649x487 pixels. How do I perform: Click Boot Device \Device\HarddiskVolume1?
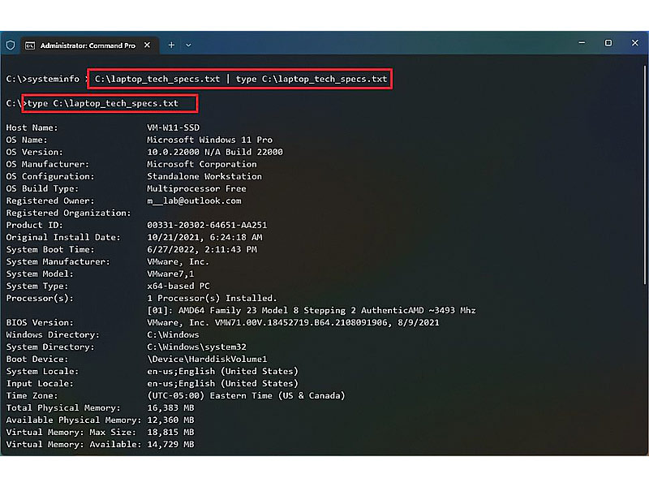207,359
